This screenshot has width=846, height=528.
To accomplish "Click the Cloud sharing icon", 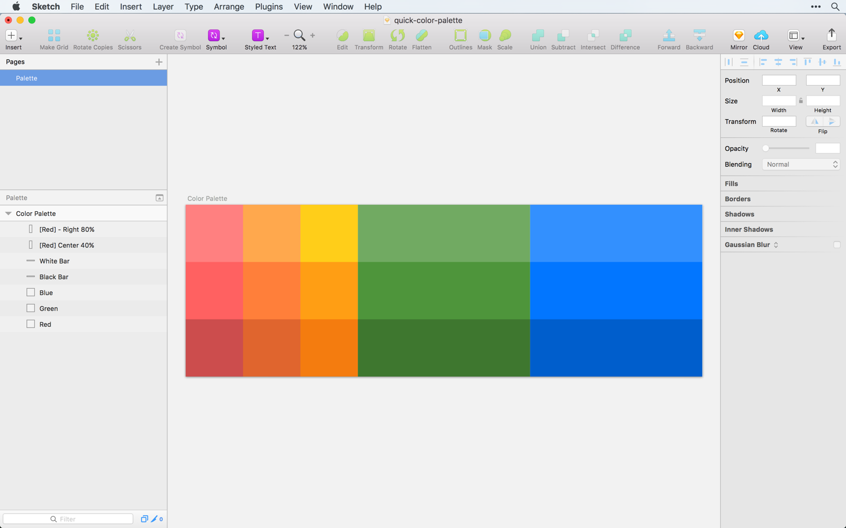I will coord(761,35).
